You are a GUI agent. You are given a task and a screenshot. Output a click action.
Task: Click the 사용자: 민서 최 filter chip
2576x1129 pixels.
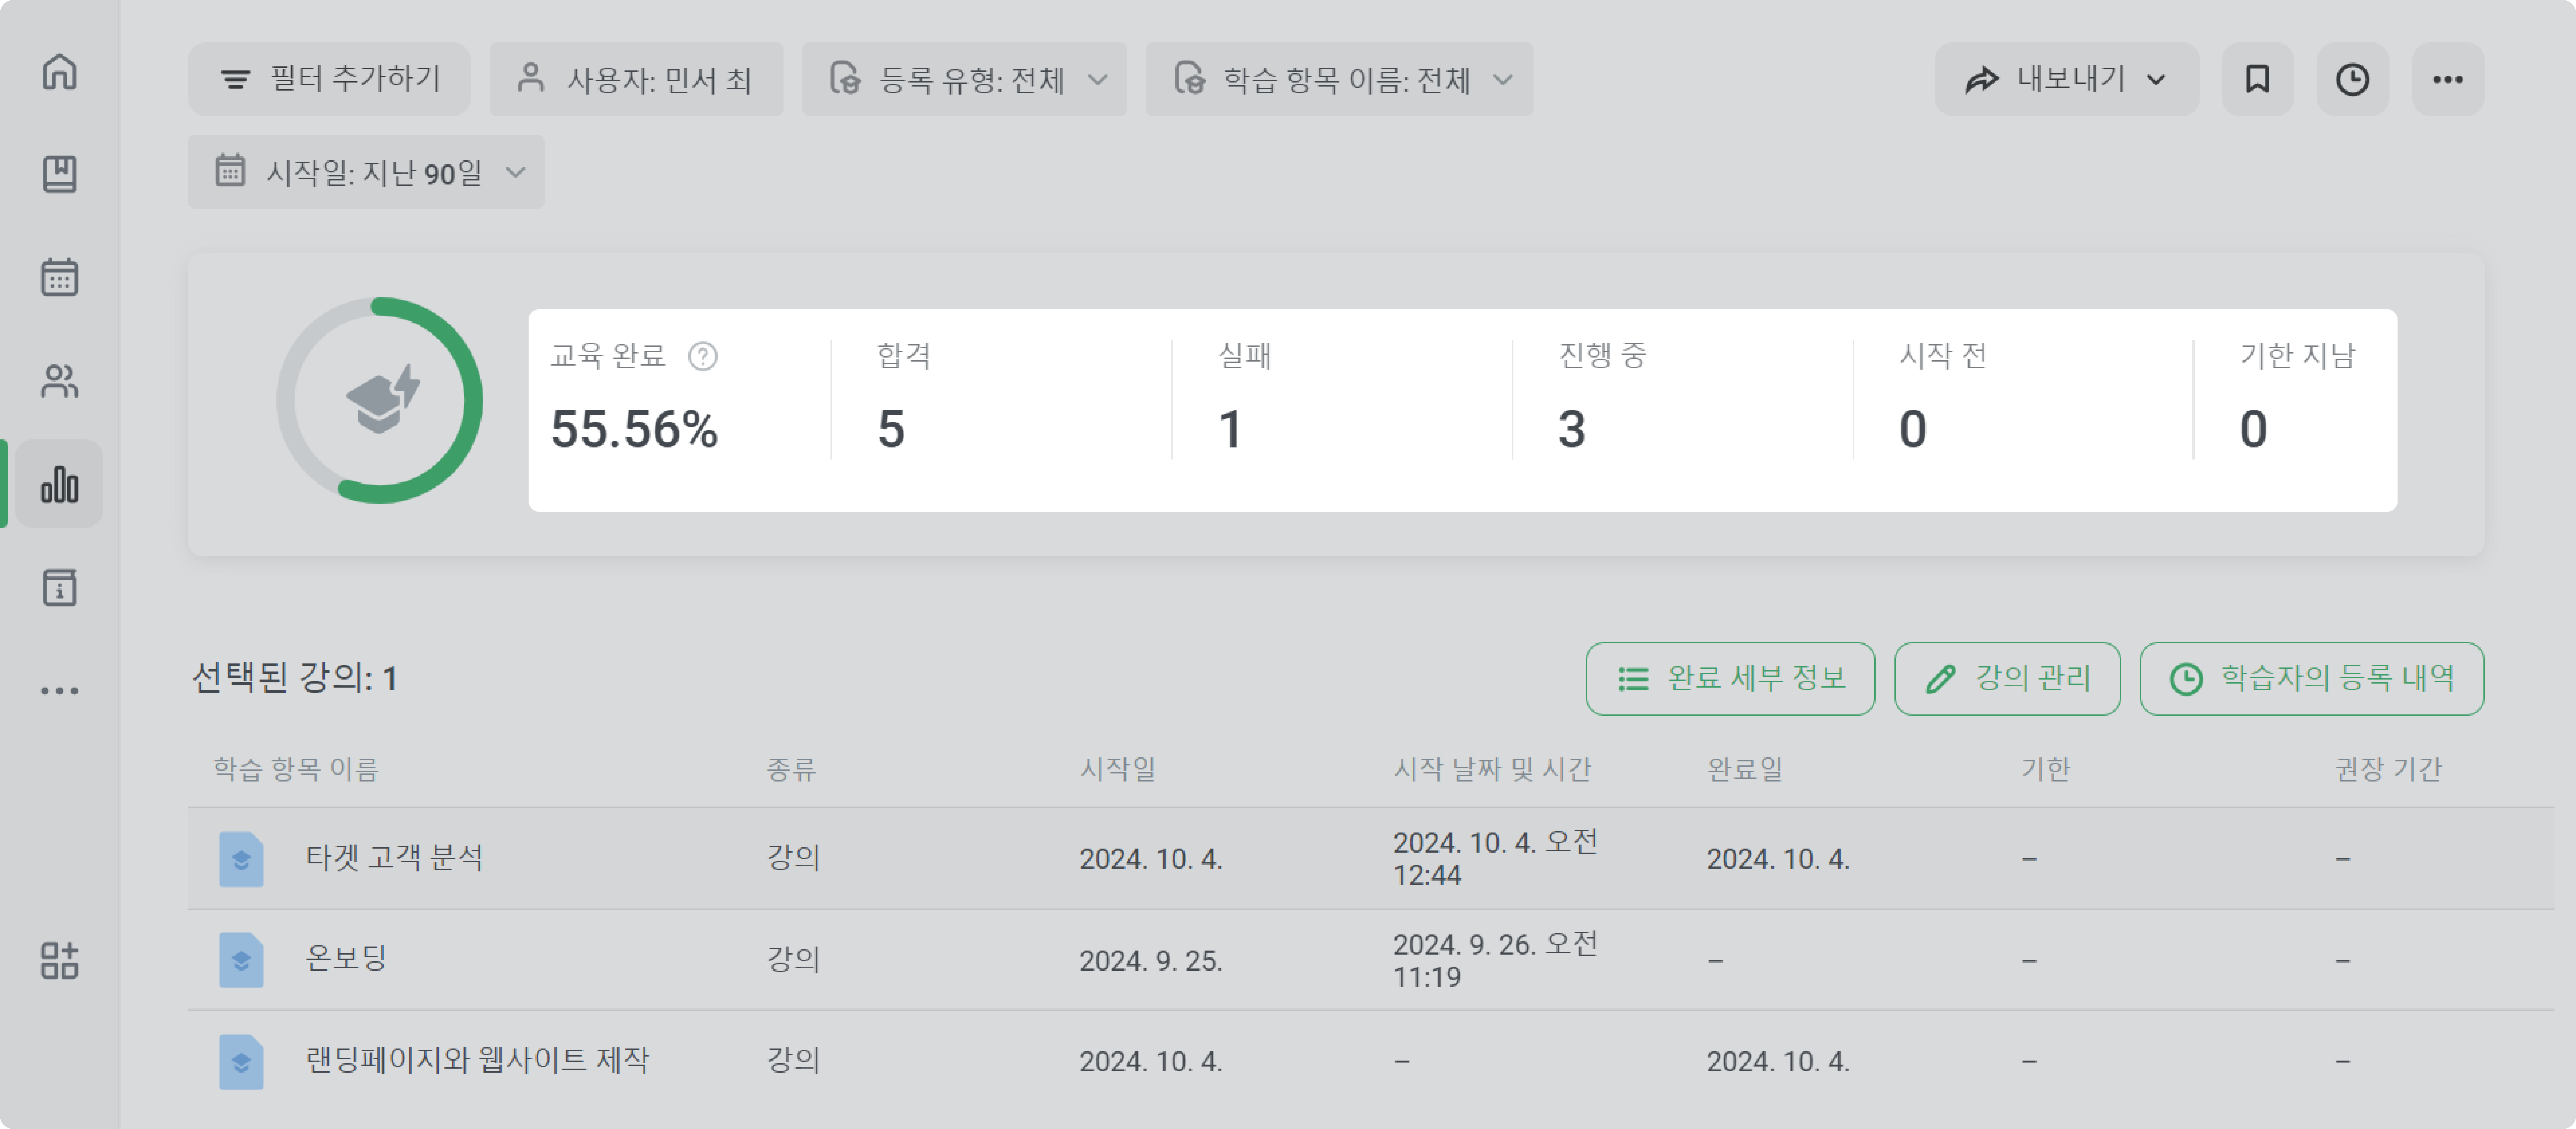[x=636, y=79]
